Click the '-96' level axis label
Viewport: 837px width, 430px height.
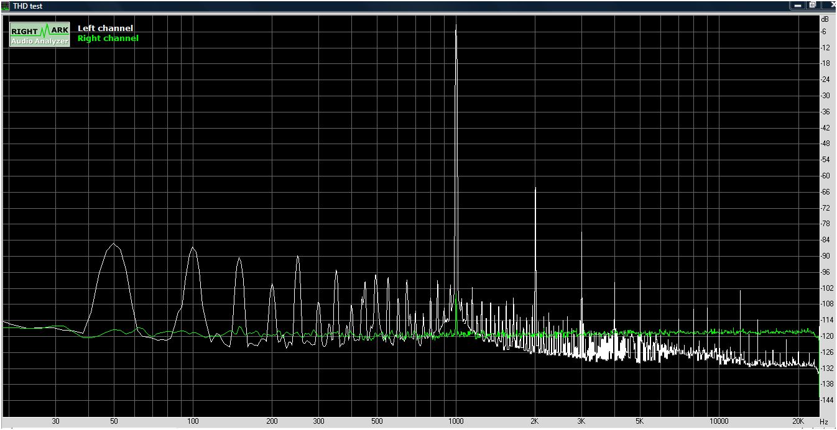826,272
